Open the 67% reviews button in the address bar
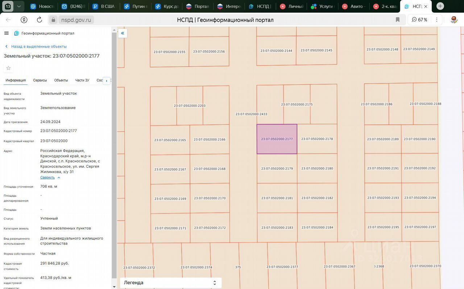This screenshot has height=289, width=464. (x=419, y=20)
